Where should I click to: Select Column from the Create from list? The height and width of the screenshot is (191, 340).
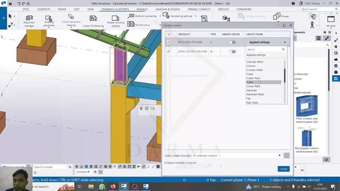tap(251, 66)
